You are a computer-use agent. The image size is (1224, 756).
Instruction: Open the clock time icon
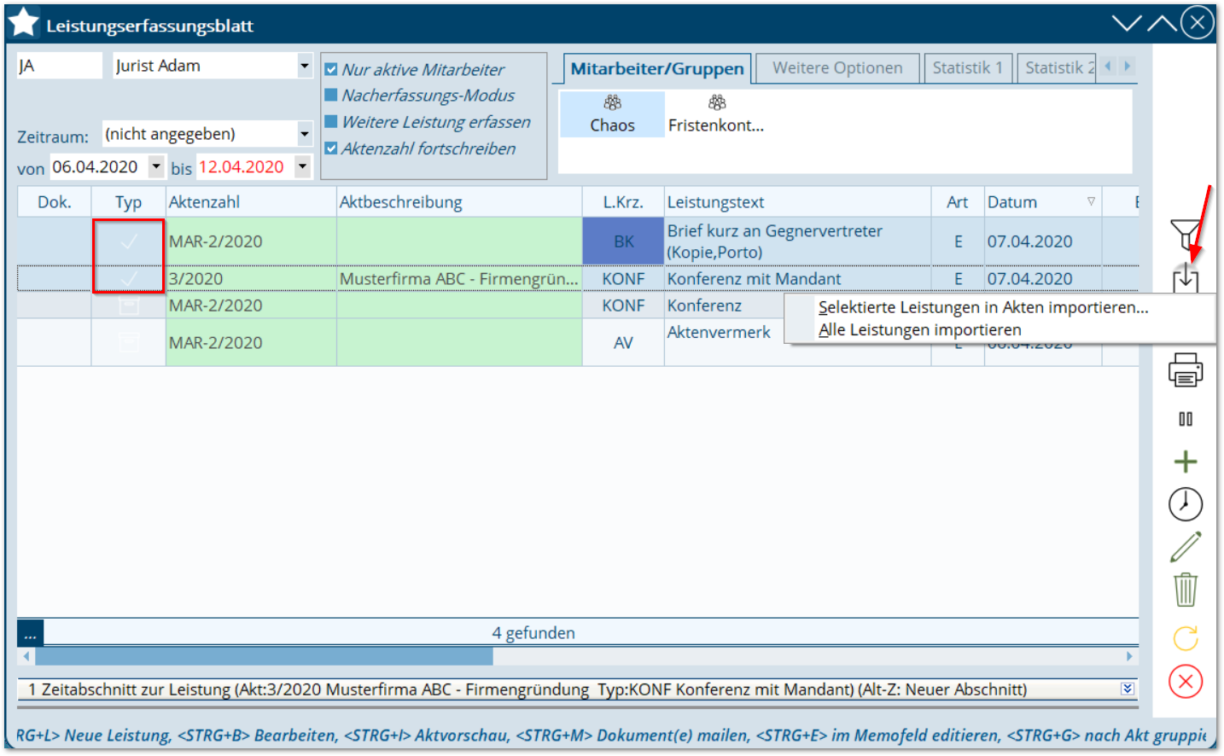1185,504
